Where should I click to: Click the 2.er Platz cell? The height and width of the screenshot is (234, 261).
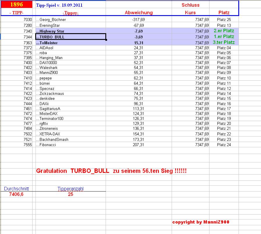tap(224, 31)
